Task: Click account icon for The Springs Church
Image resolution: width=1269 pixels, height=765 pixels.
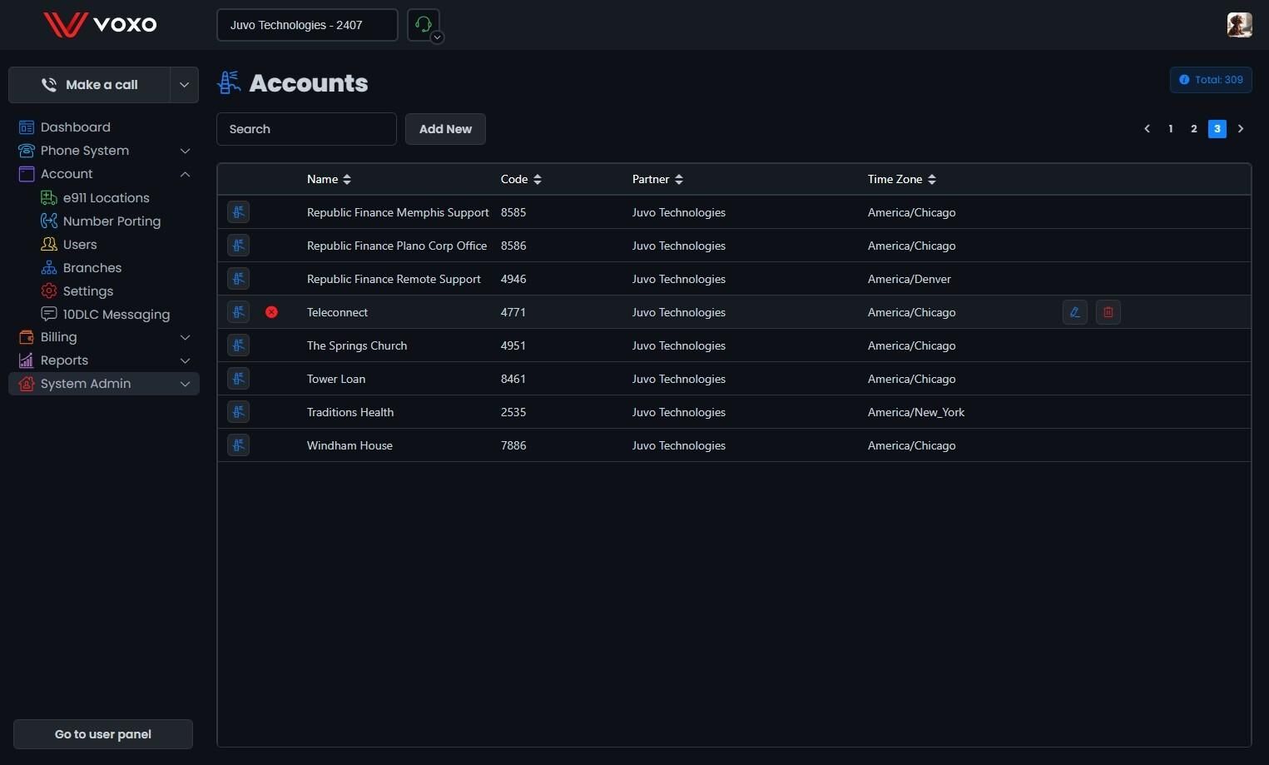Action: [239, 345]
